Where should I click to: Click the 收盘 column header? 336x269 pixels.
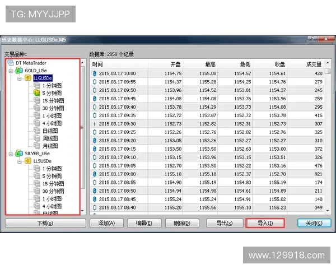pos(270,64)
